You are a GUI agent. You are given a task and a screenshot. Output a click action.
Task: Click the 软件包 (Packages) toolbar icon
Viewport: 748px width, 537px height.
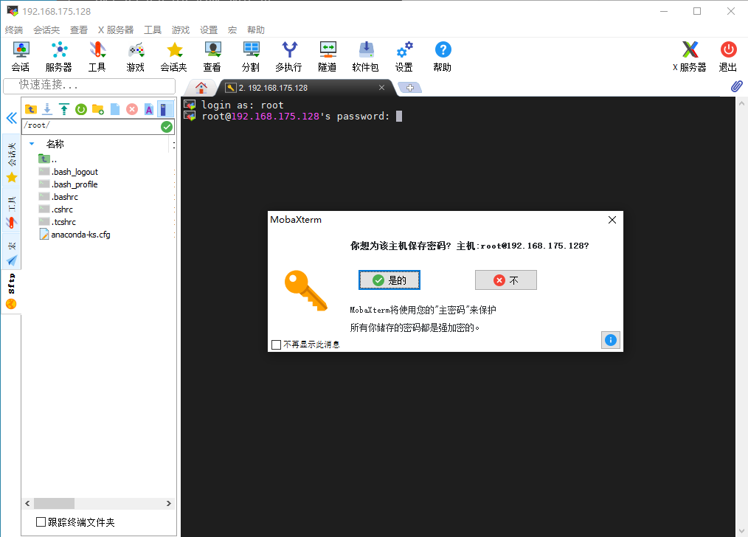pyautogui.click(x=365, y=56)
